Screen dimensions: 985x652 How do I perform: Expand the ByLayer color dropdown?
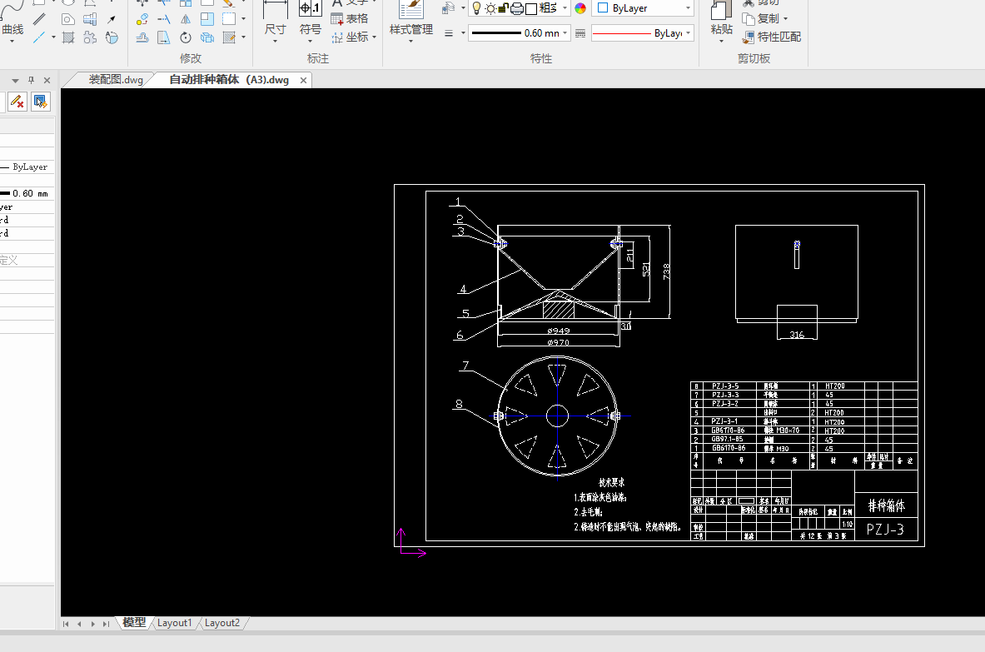[x=689, y=8]
